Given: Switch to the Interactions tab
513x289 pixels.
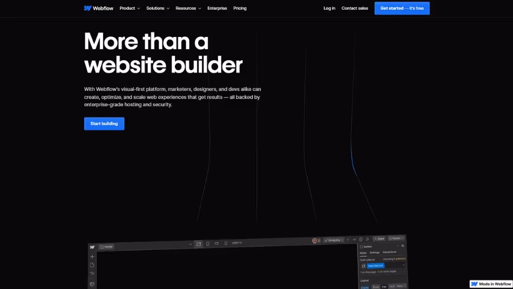Looking at the screenshot, I should click(389, 252).
